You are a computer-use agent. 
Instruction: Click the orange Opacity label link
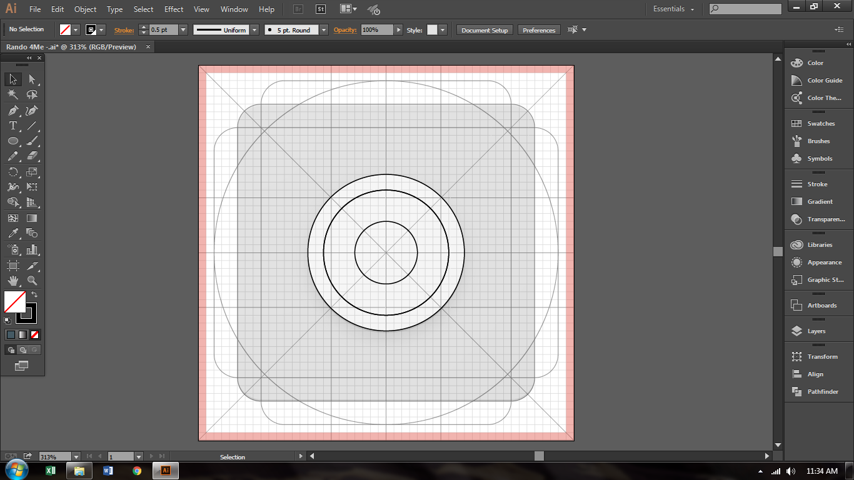[344, 30]
